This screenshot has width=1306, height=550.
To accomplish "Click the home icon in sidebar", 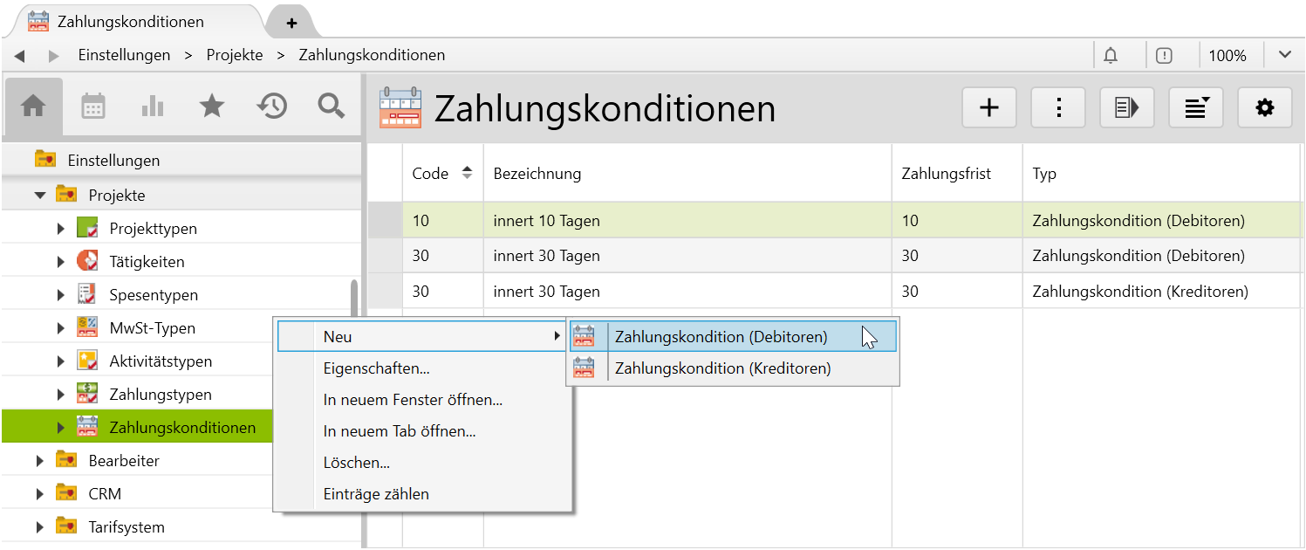I will [x=33, y=107].
